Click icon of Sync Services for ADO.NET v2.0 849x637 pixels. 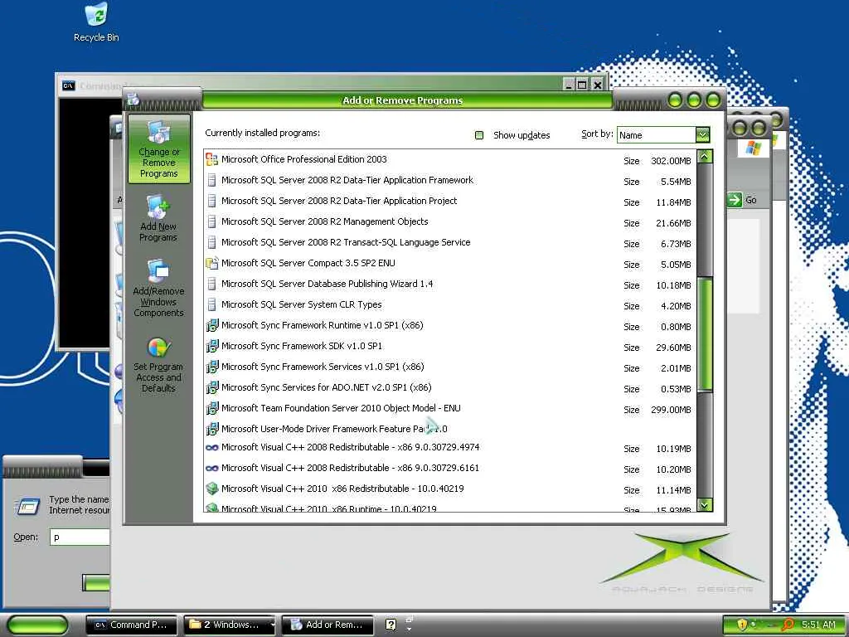[x=212, y=388]
